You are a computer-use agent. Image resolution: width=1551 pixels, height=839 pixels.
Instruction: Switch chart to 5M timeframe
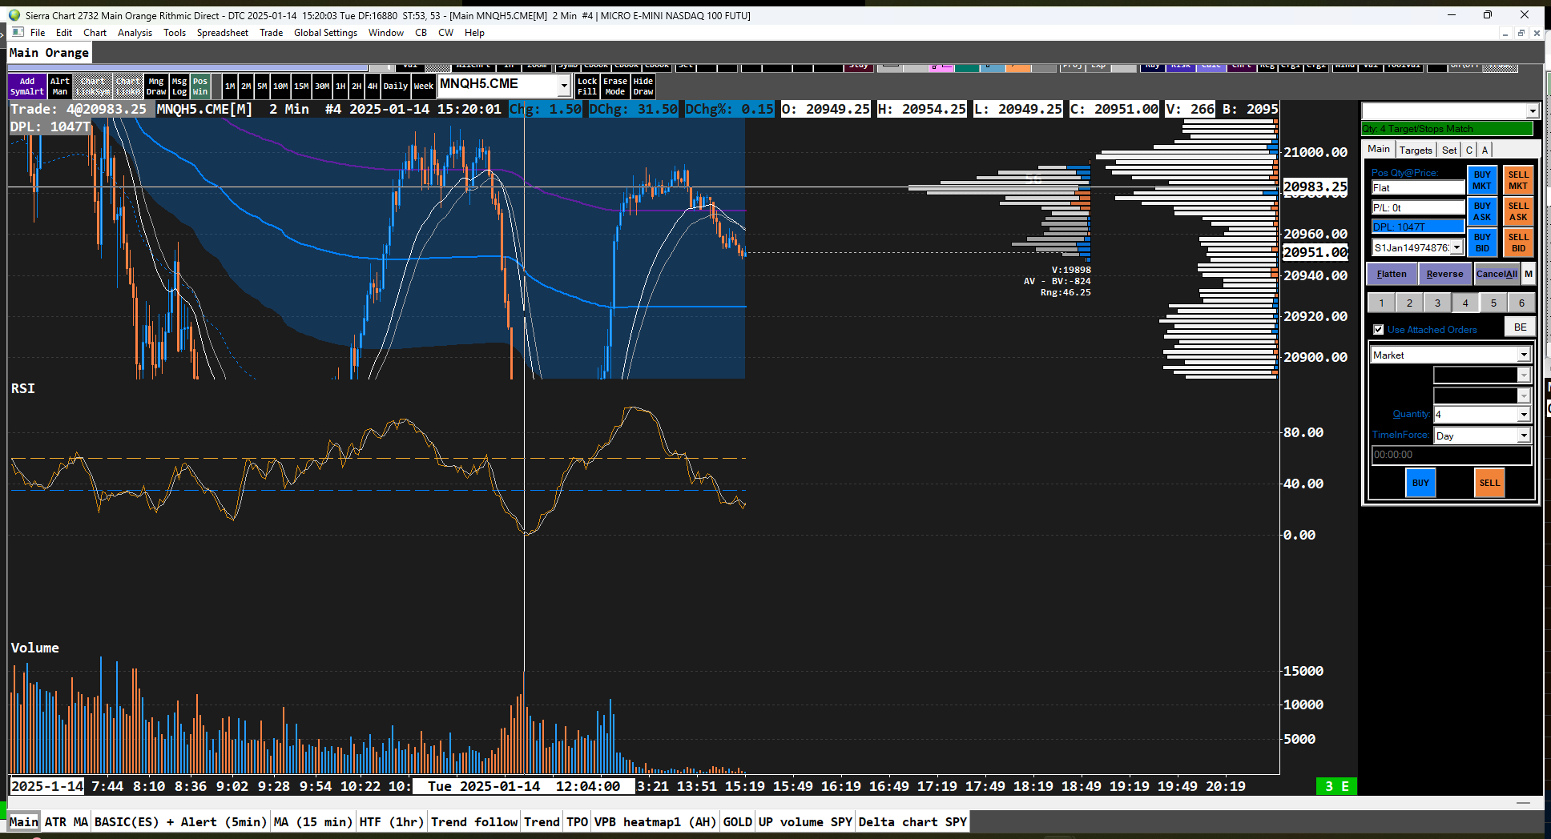tap(262, 86)
